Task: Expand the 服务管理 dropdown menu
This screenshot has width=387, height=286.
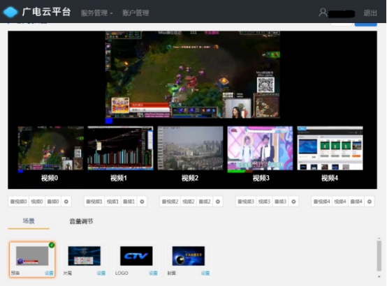Action: pos(96,13)
